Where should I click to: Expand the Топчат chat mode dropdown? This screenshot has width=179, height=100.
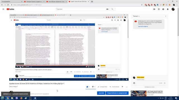pyautogui.click(x=136, y=16)
